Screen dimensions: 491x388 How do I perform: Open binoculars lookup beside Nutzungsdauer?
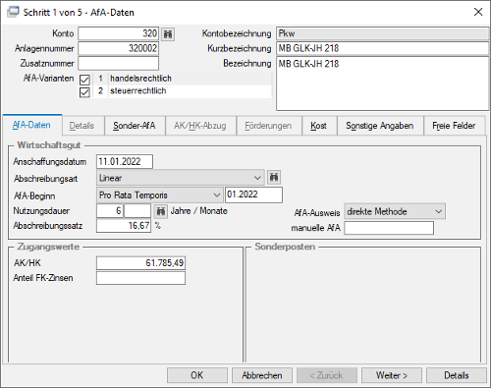(x=160, y=211)
